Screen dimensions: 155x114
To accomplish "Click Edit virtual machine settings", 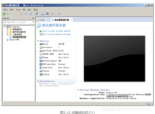I will pos(56,34).
